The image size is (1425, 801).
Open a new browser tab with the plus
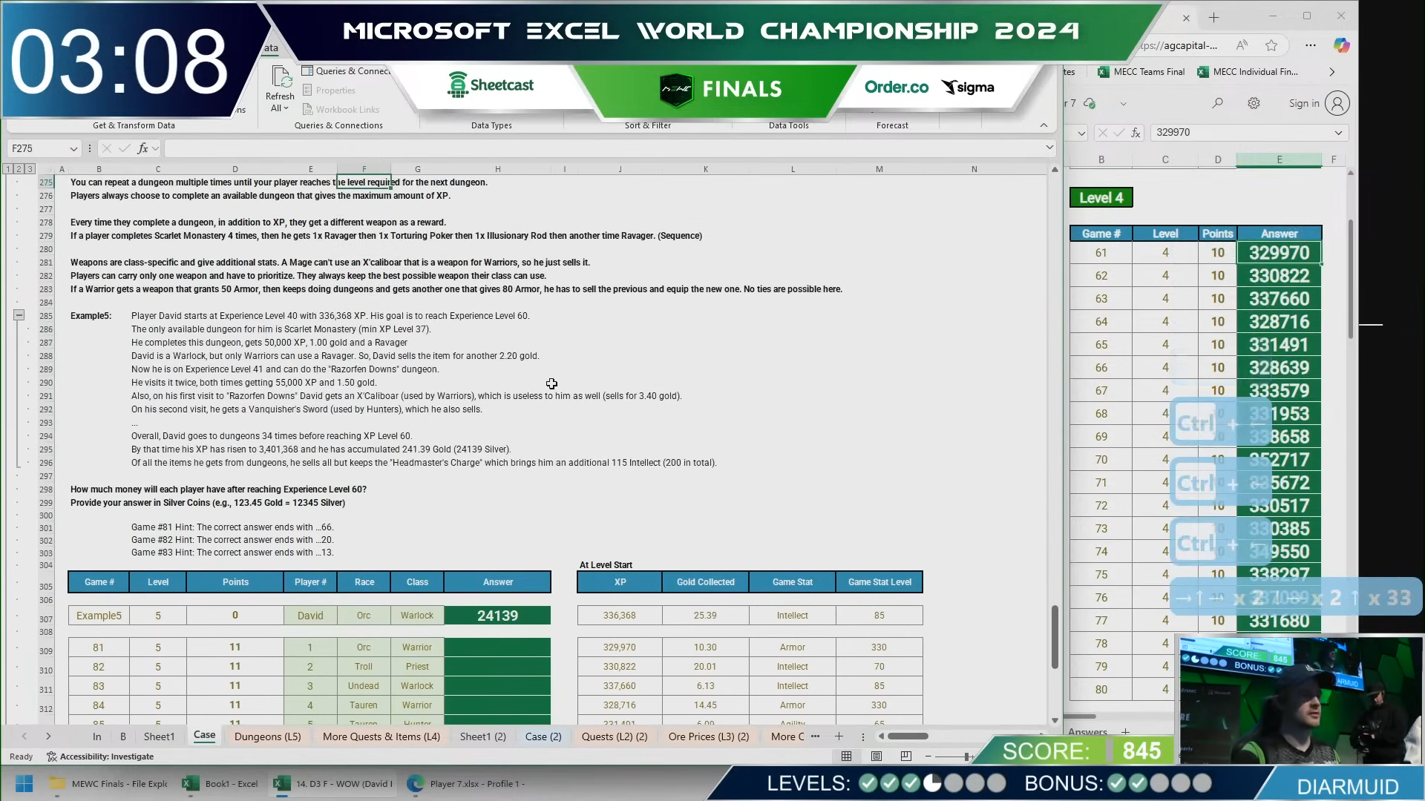[1213, 18]
